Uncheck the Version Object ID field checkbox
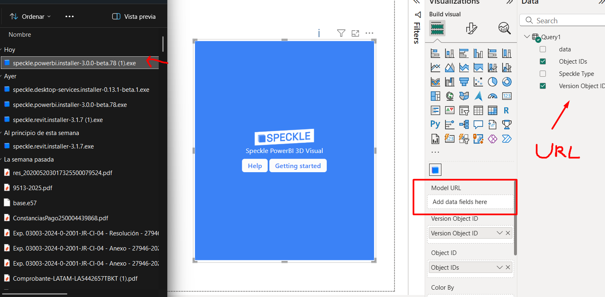Screen dimensions: 605x297 [x=543, y=86]
